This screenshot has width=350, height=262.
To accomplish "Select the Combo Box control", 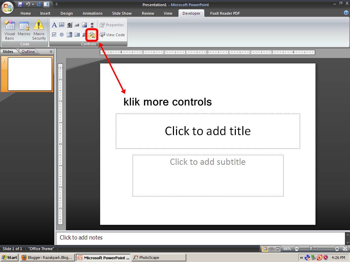I will coord(69,34).
